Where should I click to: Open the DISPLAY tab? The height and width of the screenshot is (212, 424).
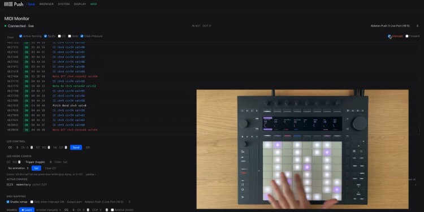pos(80,4)
